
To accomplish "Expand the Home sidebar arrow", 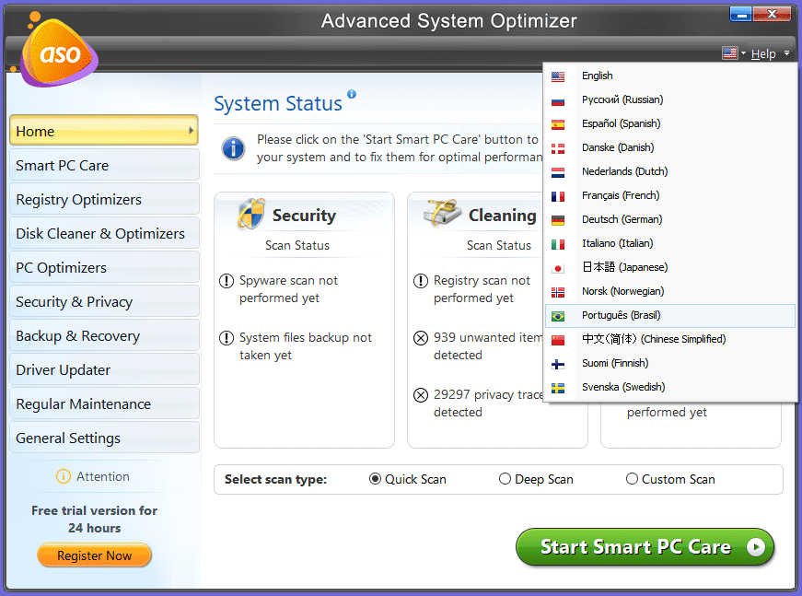I will click(x=192, y=131).
